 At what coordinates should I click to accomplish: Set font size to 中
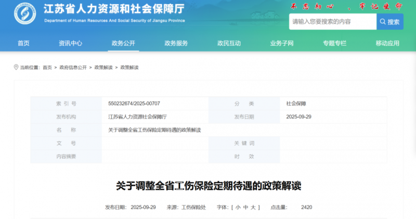(x=245, y=208)
